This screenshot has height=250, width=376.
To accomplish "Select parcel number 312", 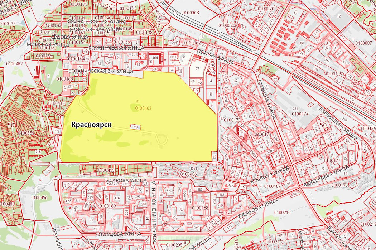I will coord(57,131).
